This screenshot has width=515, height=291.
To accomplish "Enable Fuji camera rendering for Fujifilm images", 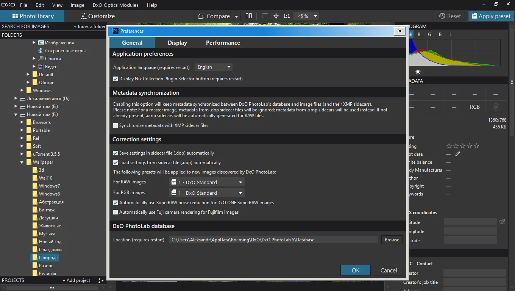I will click(115, 212).
